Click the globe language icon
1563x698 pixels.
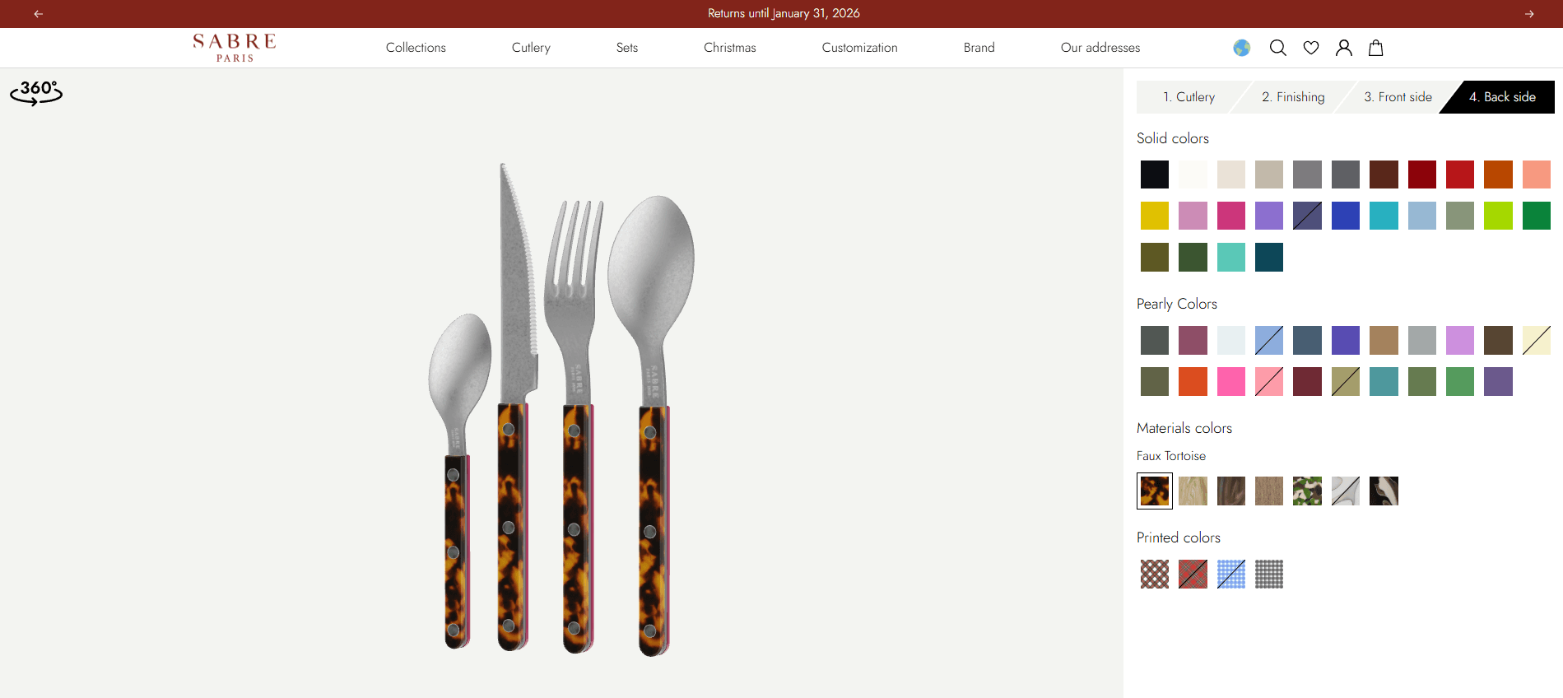1241,48
